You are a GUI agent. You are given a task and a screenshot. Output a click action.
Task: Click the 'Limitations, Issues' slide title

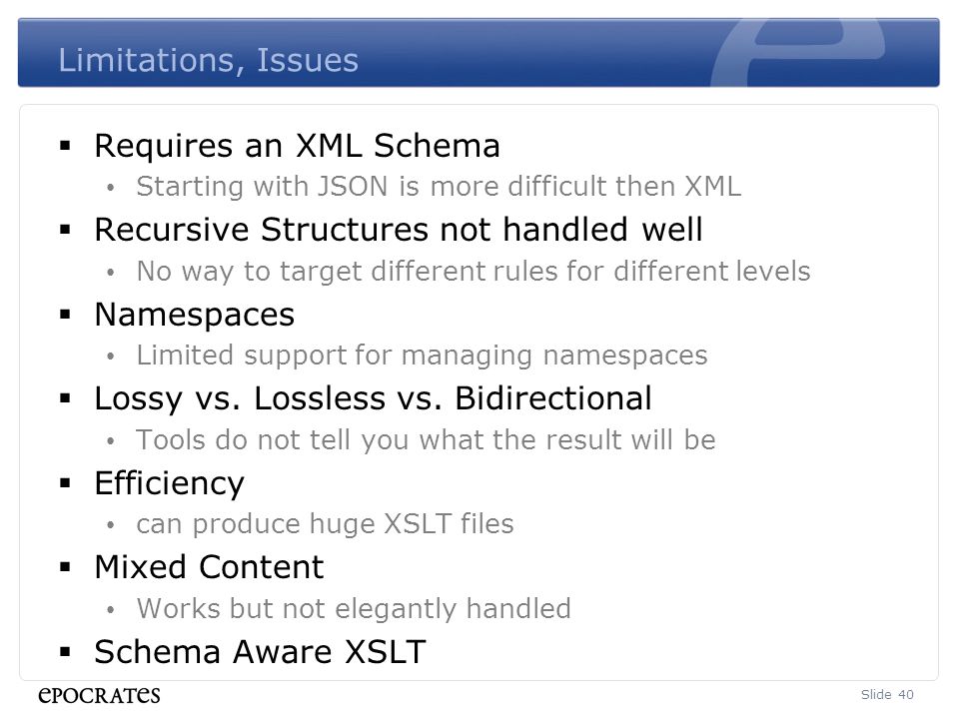coord(208,60)
